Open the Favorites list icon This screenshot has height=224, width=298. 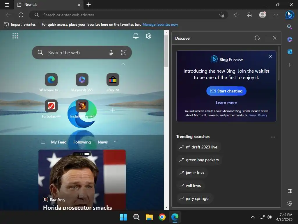(x=236, y=15)
